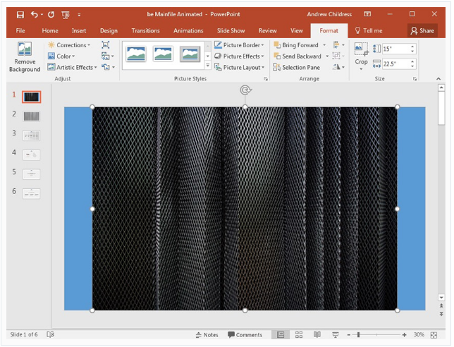454x347 pixels.
Task: Open the Picture Effects dropdown
Action: [x=239, y=56]
